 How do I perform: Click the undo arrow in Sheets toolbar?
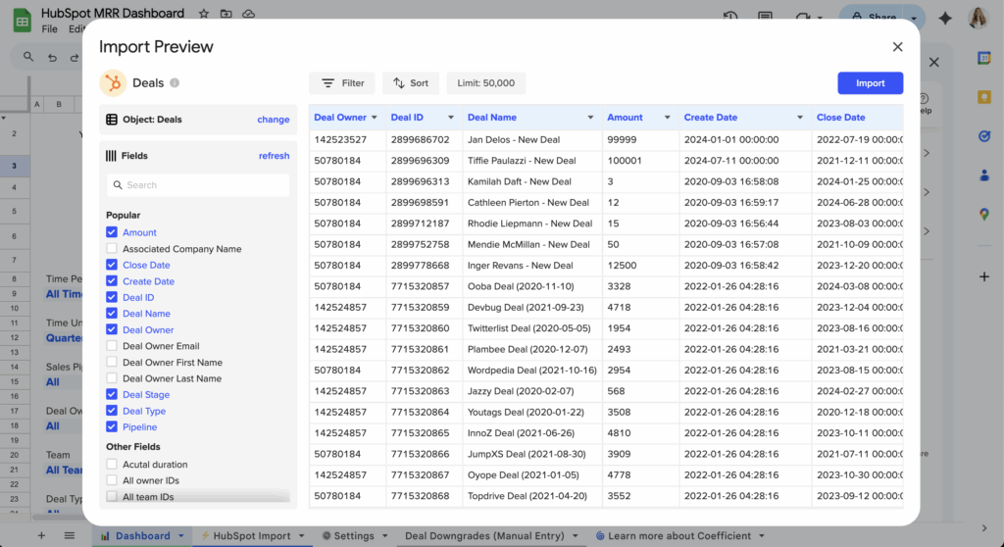tap(52, 58)
